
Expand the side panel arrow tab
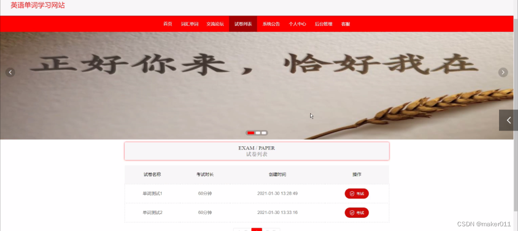(x=509, y=120)
